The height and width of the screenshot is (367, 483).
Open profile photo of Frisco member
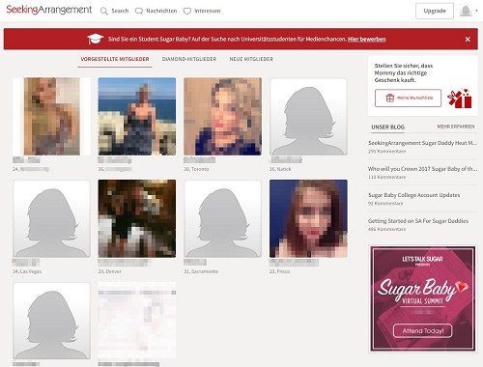(308, 218)
